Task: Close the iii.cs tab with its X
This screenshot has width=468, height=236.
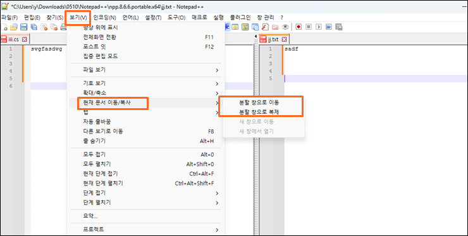Action: [x=25, y=39]
